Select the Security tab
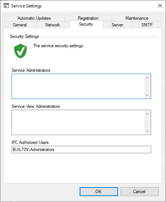The height and width of the screenshot is (202, 166). point(86,24)
